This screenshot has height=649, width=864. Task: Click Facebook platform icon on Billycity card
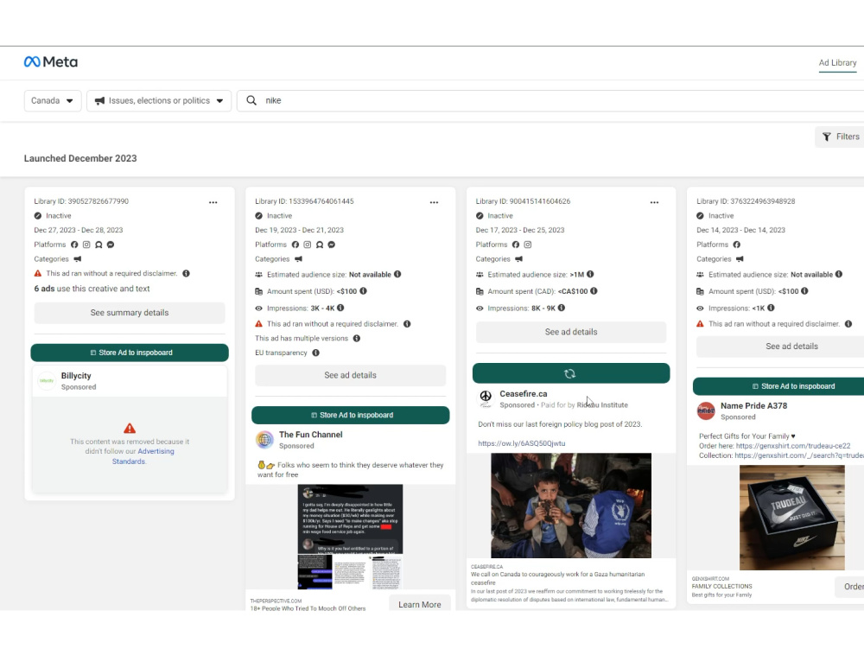point(74,245)
